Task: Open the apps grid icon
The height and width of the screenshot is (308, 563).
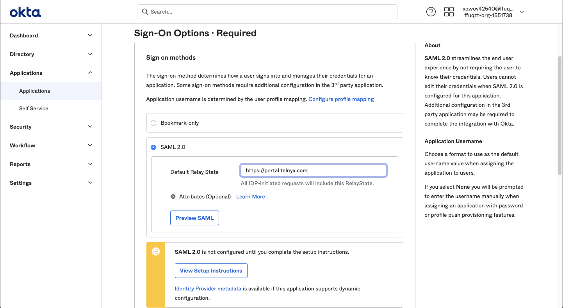Action: (x=449, y=12)
